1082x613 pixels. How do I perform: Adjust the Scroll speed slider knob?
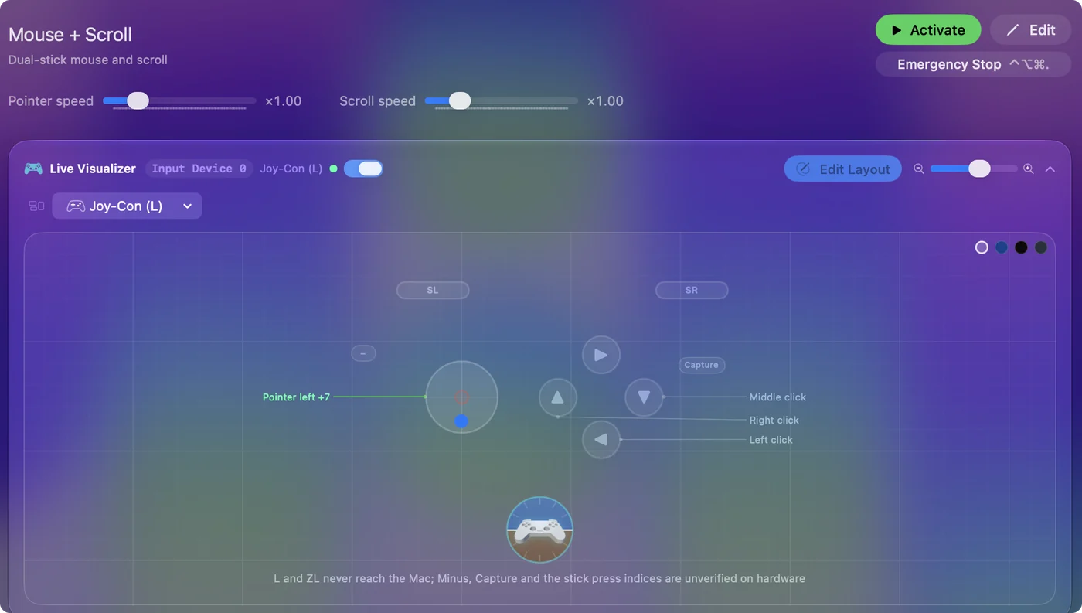click(460, 100)
